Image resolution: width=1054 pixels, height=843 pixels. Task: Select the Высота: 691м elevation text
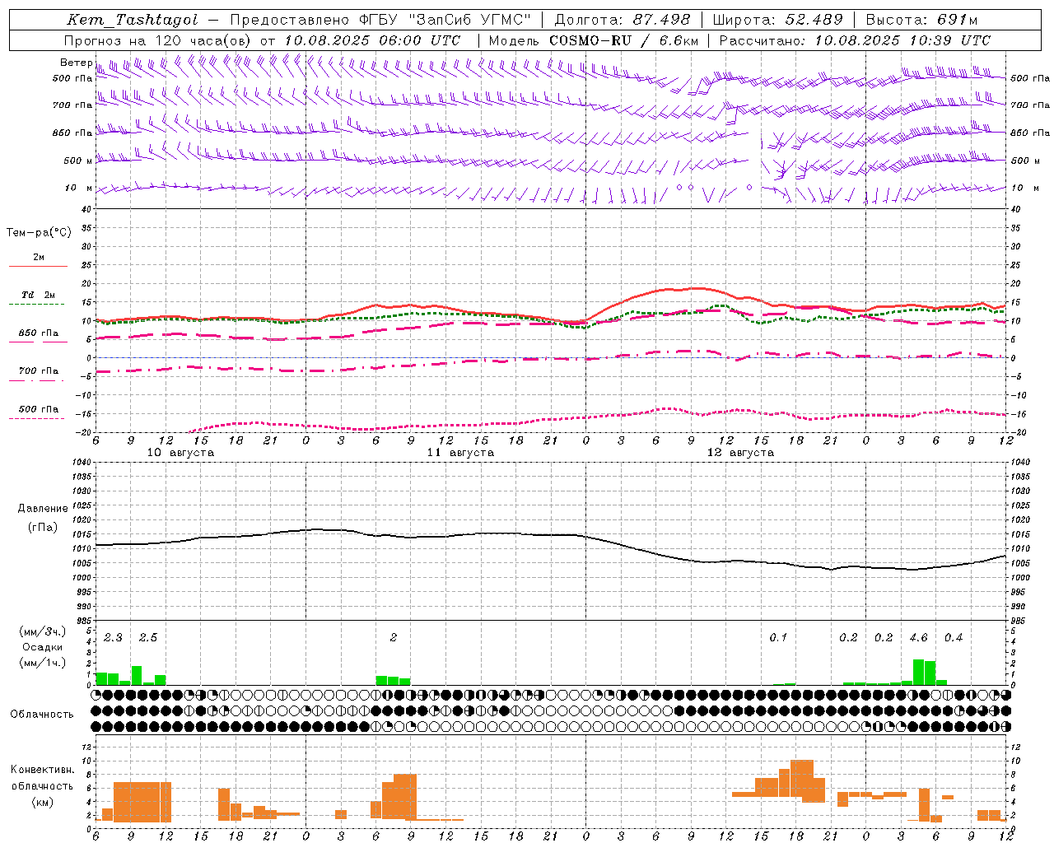coord(922,20)
